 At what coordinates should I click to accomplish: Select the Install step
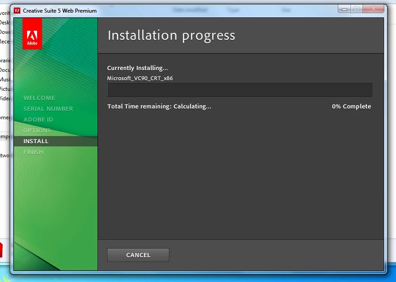click(56, 141)
